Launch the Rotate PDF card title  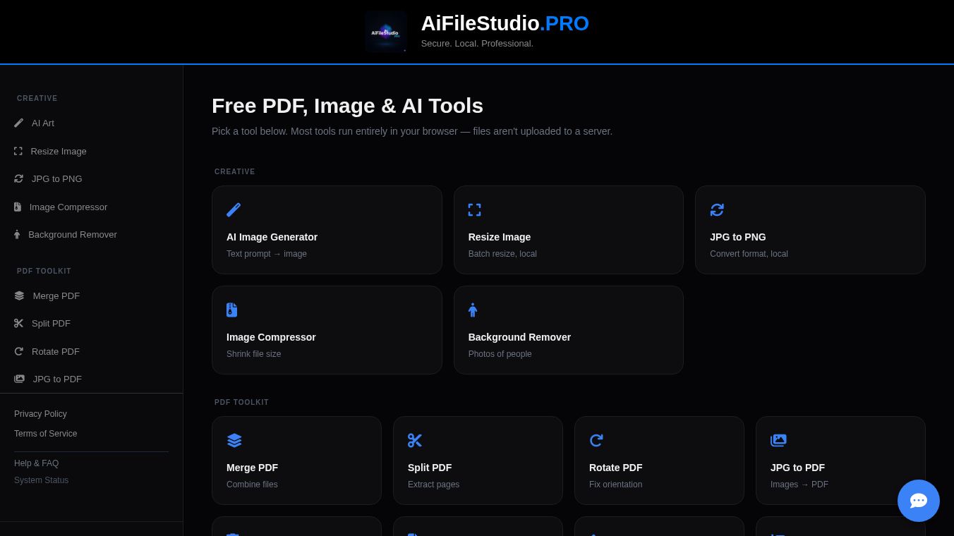(x=616, y=468)
